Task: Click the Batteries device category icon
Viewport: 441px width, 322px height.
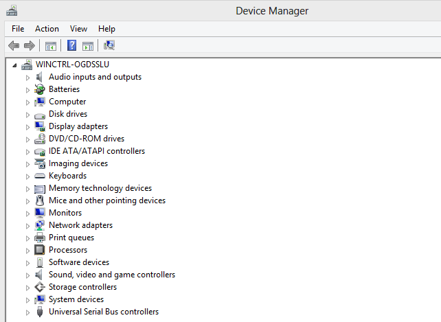Action: [40, 89]
